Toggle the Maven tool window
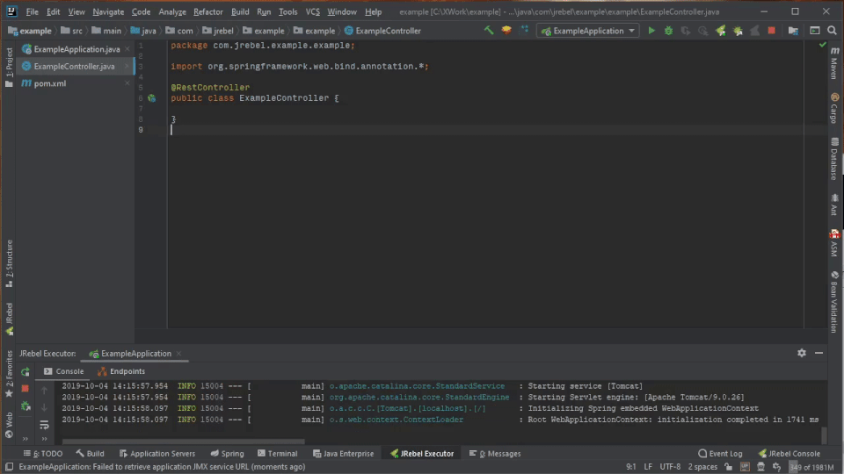 (834, 63)
